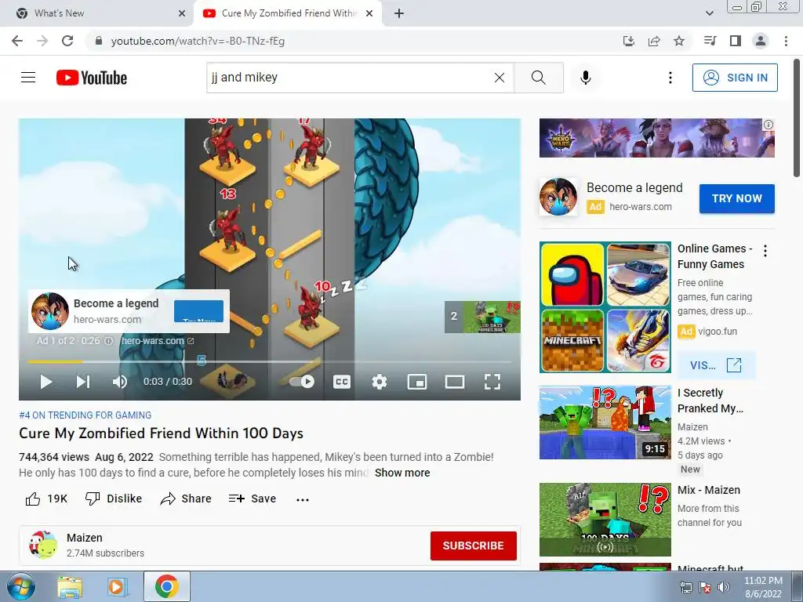Screen dimensions: 803x602
Task: Open tab search dropdown arrow
Action: tap(709, 13)
